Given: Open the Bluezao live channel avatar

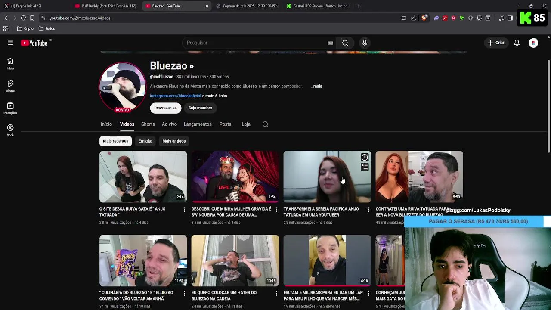Looking at the screenshot, I should (122, 87).
